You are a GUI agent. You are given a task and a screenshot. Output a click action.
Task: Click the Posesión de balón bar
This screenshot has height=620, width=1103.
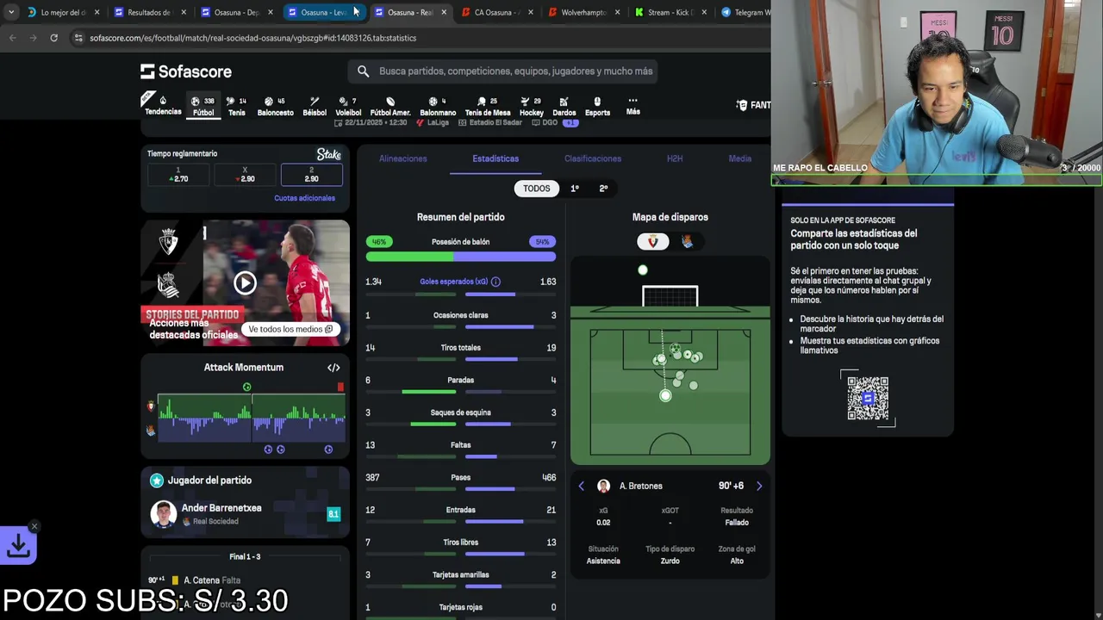click(x=461, y=257)
